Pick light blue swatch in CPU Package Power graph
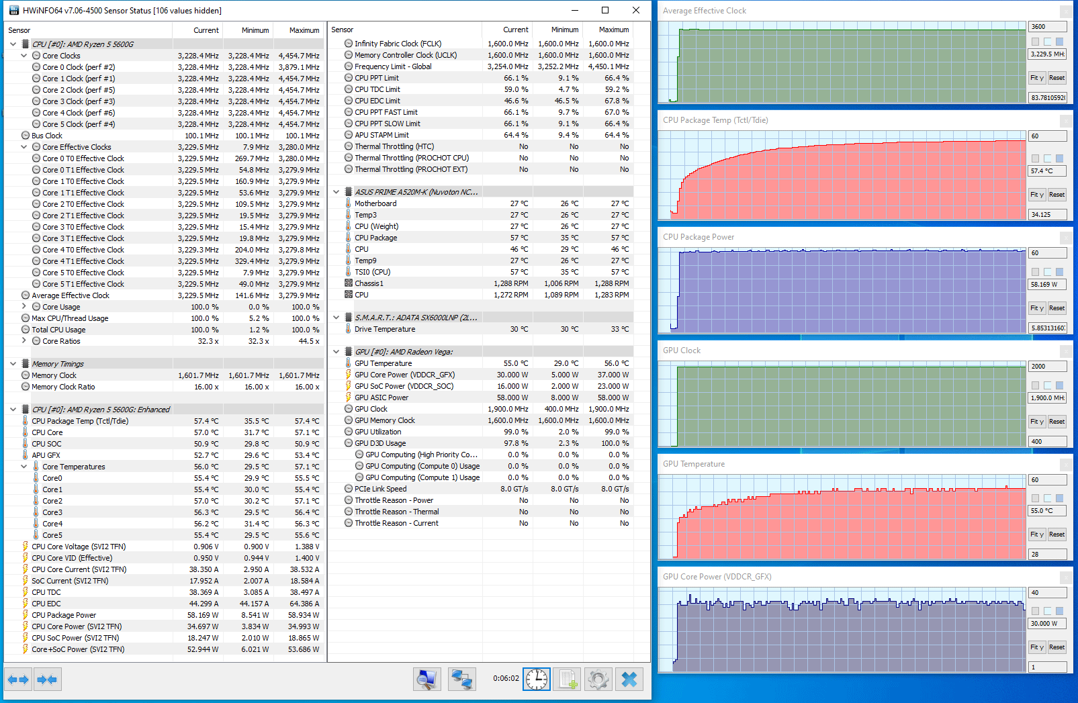The height and width of the screenshot is (703, 1078). (x=1047, y=272)
